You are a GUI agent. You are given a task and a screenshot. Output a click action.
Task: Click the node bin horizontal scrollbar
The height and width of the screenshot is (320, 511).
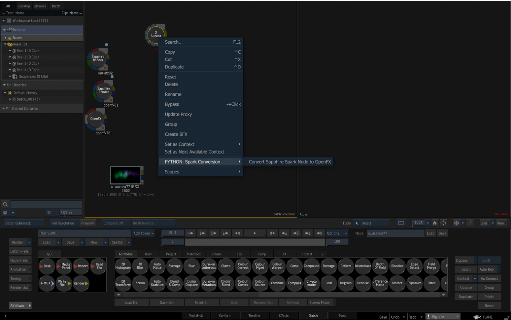click(281, 295)
